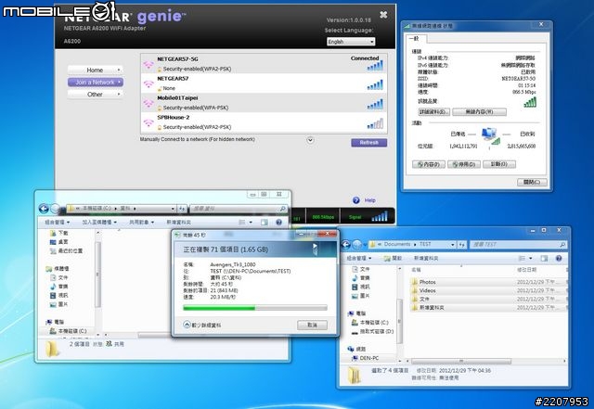Screen dimensions: 594x409
Task: Open 組合管理 dropdown in left Explorer
Action: point(58,223)
